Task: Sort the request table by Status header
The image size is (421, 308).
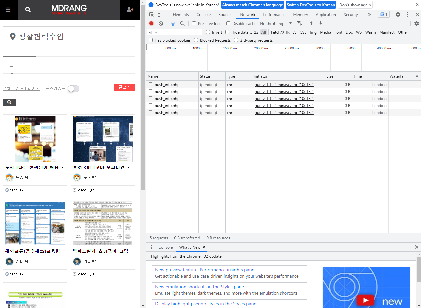Action: tap(212, 76)
